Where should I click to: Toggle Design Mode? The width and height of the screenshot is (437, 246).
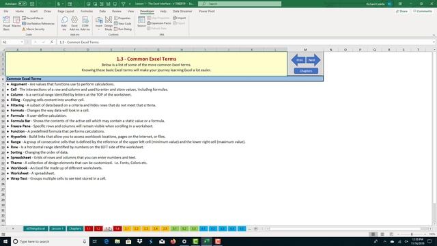pos(109,23)
